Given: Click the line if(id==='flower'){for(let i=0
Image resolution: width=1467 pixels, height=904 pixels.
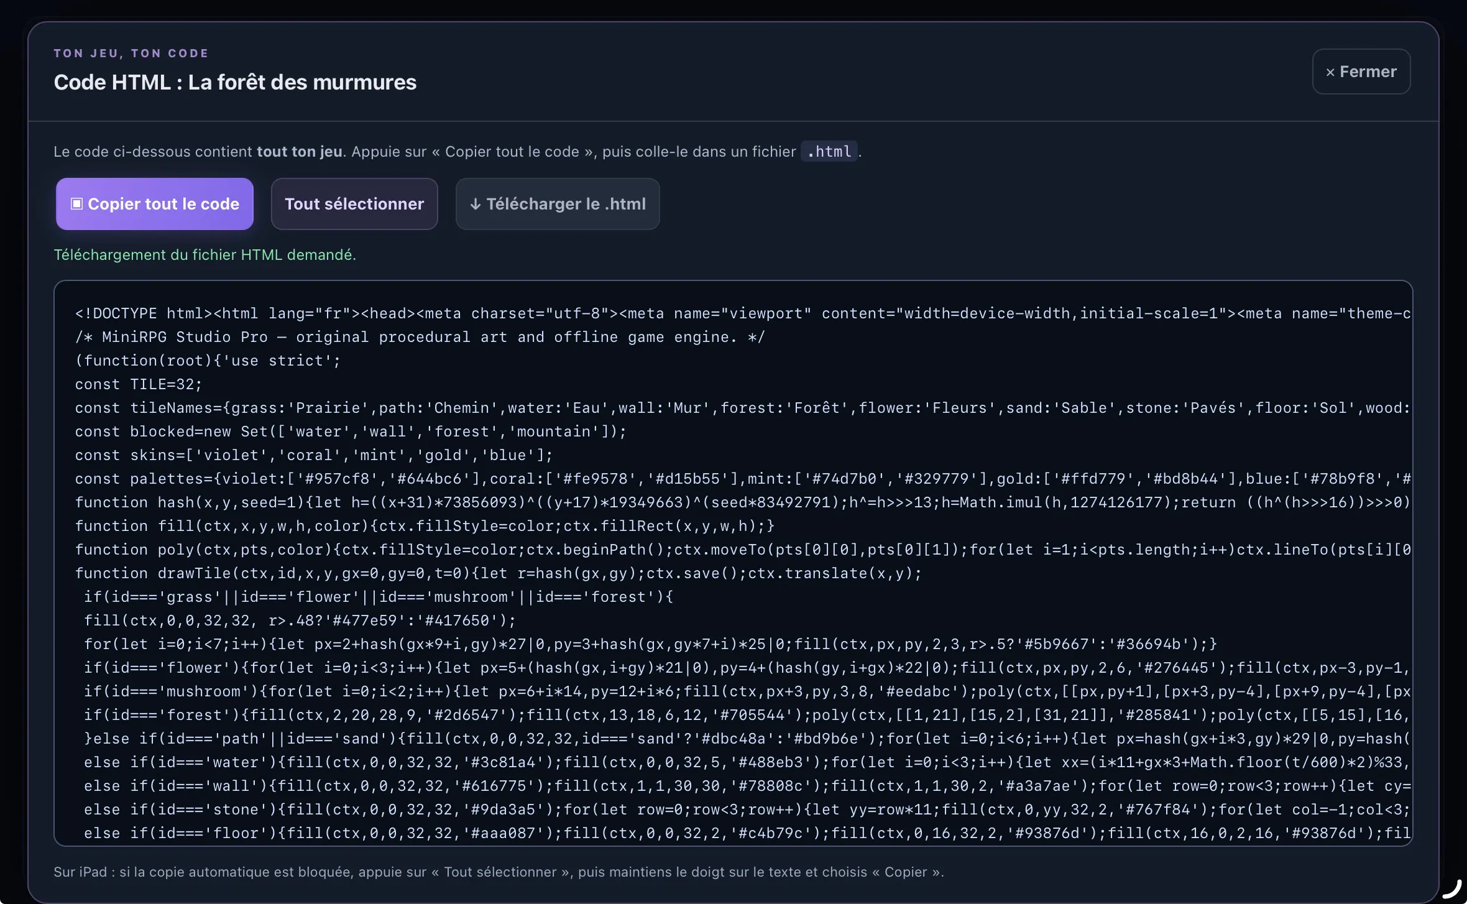Looking at the screenshot, I should point(747,668).
